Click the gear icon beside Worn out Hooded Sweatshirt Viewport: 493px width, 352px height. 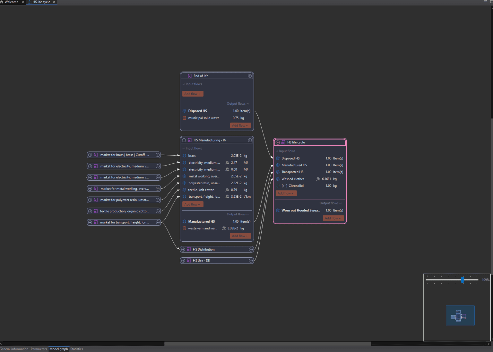click(278, 210)
